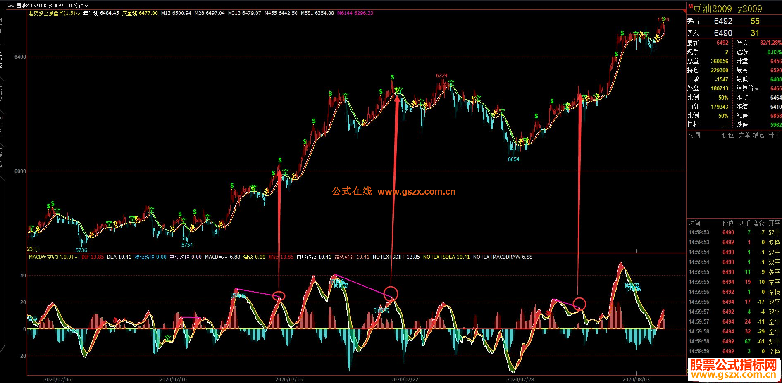782x383 pixels.
Task: Click the 2020/08/03 date on the time axis
Action: coord(636,379)
